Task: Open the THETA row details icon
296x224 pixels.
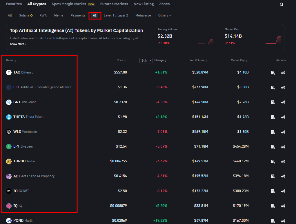Action: click(273, 117)
